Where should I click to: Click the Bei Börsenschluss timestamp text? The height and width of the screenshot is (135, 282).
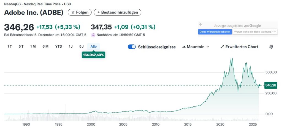click(45, 35)
